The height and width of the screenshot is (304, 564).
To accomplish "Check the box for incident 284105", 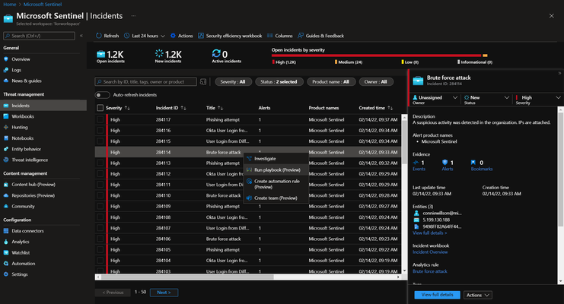I will (100, 250).
